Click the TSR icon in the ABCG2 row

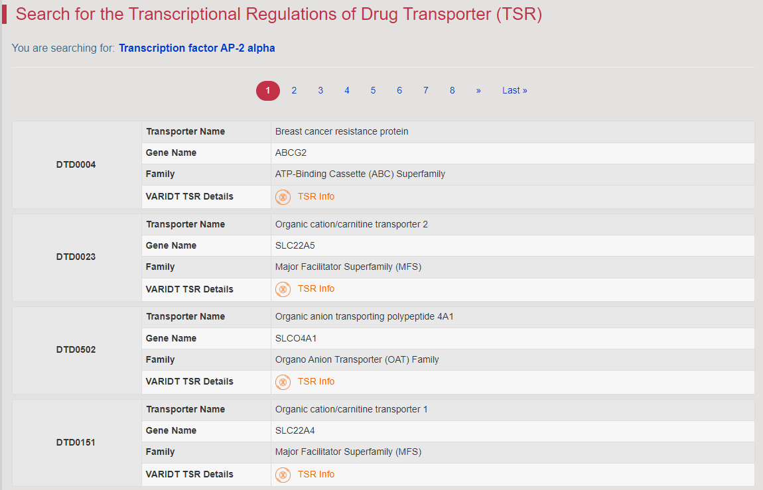283,197
